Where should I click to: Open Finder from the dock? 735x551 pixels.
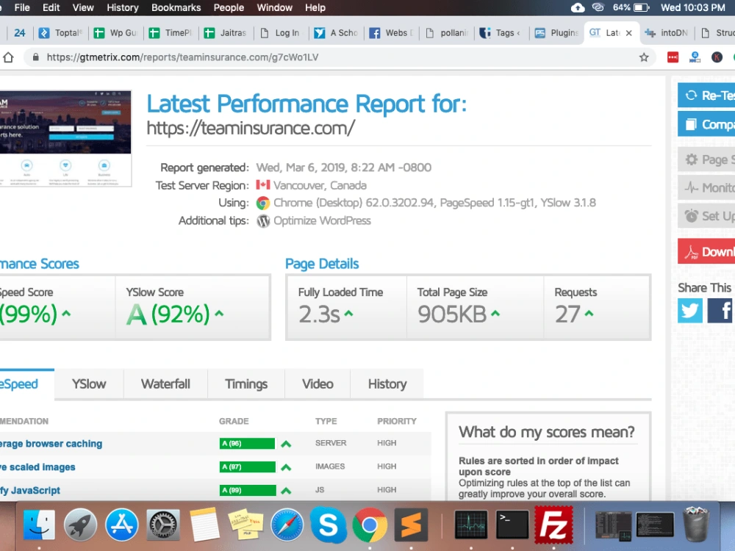point(39,525)
